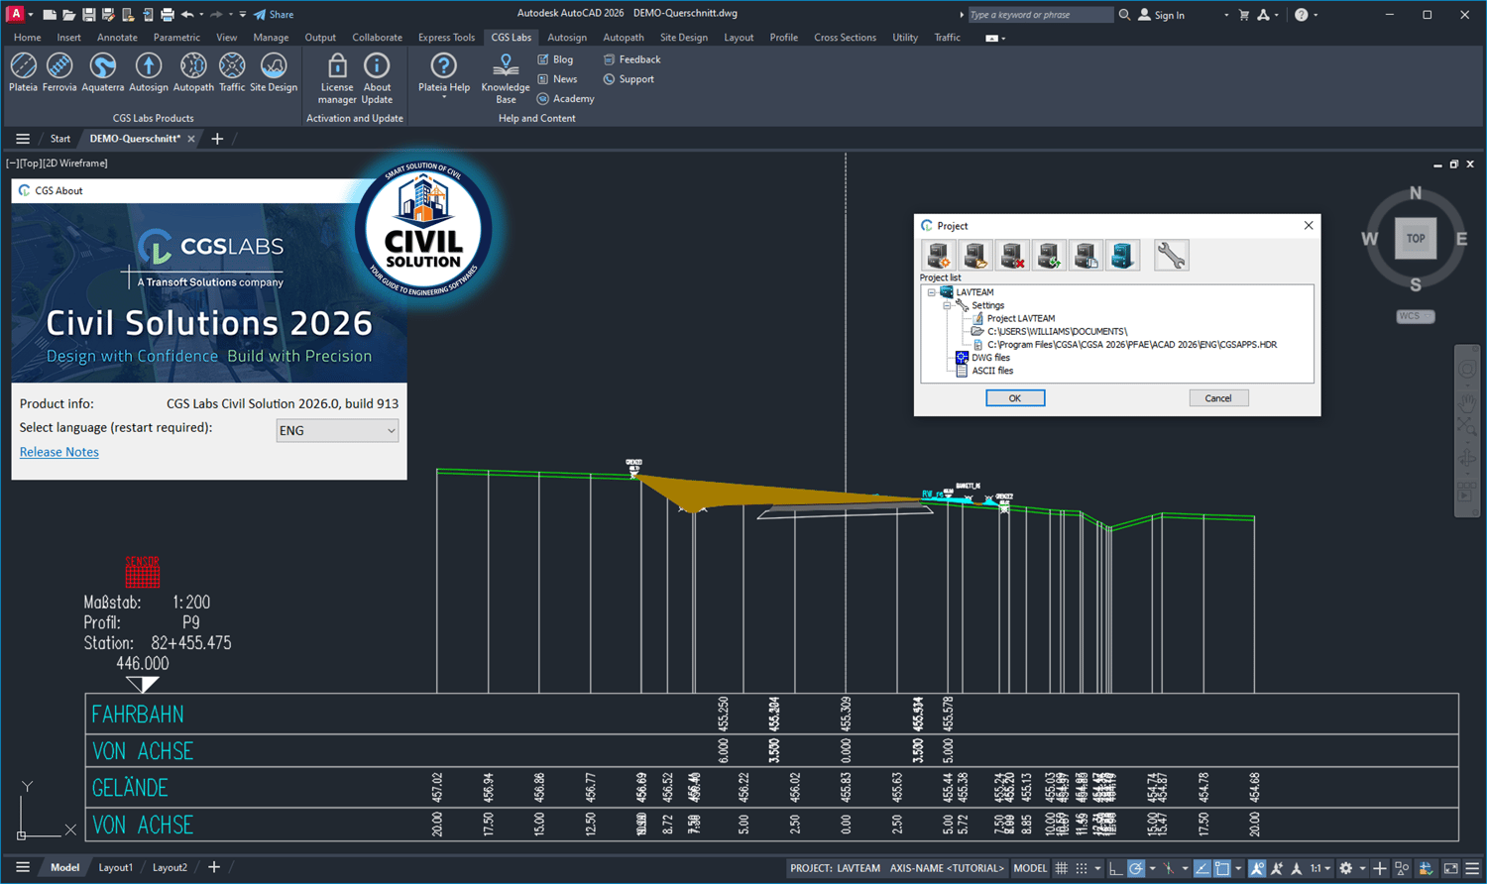Open the status bar Customization menu
The height and width of the screenshot is (884, 1487).
click(1472, 868)
